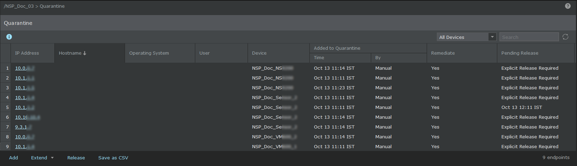Viewport: 577px width, 166px height.
Task: Click row 1 'Explicit Release Required' cell
Action: click(530, 68)
